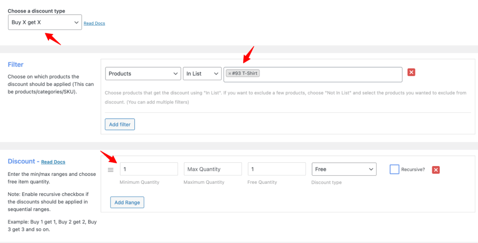
Task: Open the Read Docs link next to Discount heading
Action: point(53,162)
